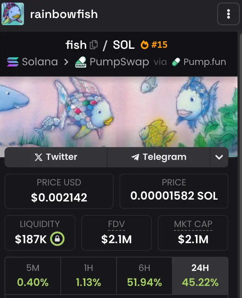The height and width of the screenshot is (298, 242).
Task: Click the FDV value box
Action: pyautogui.click(x=117, y=233)
